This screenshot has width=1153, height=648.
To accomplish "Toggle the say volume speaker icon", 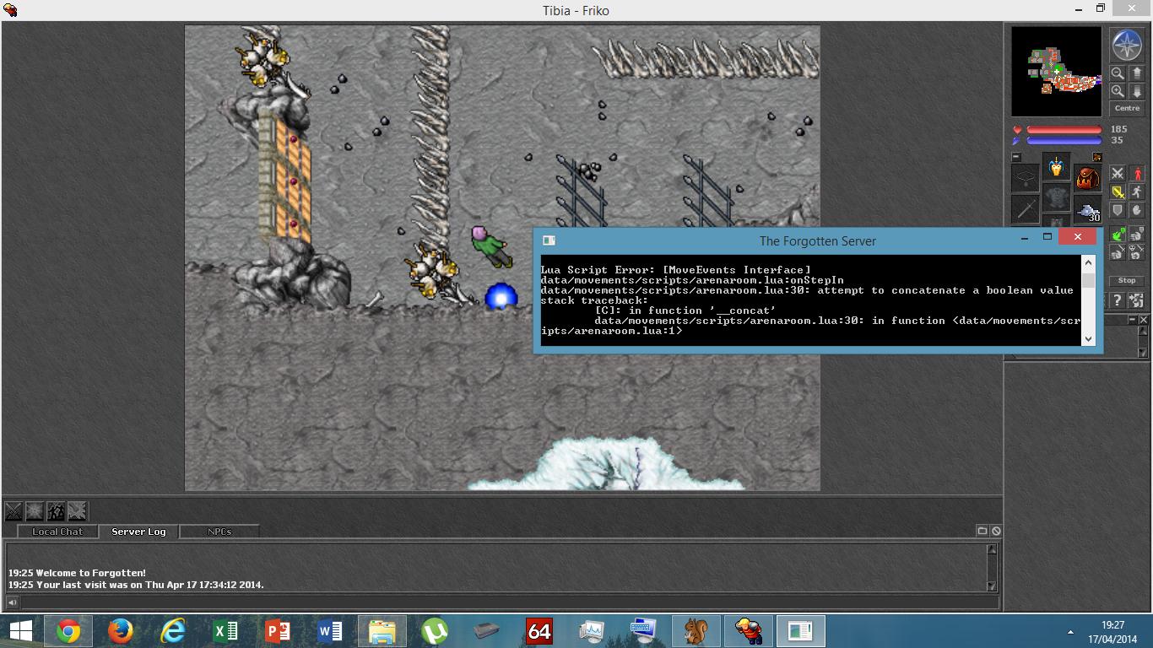I will [12, 602].
